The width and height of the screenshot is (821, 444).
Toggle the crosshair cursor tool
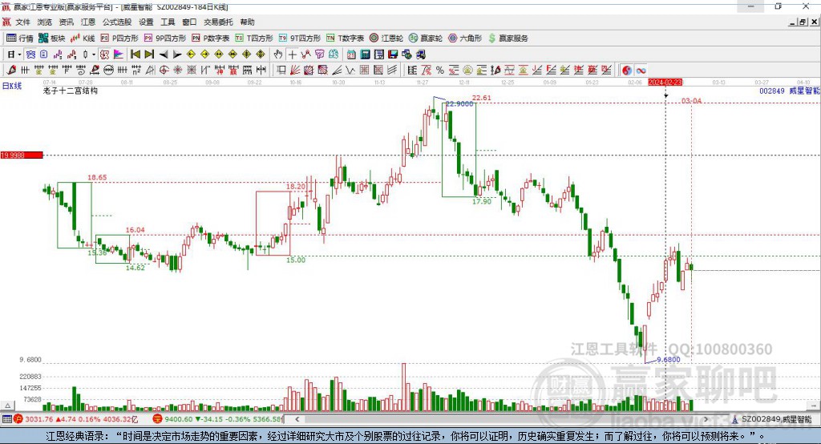[292, 54]
